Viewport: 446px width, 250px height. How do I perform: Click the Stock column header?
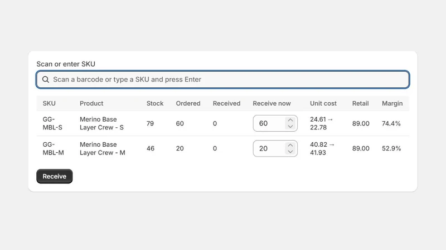coord(155,103)
